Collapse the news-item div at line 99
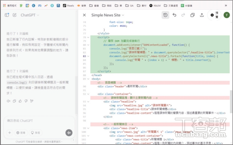Image resolution: width=233 pixels, height=145 pixels. tap(88, 128)
